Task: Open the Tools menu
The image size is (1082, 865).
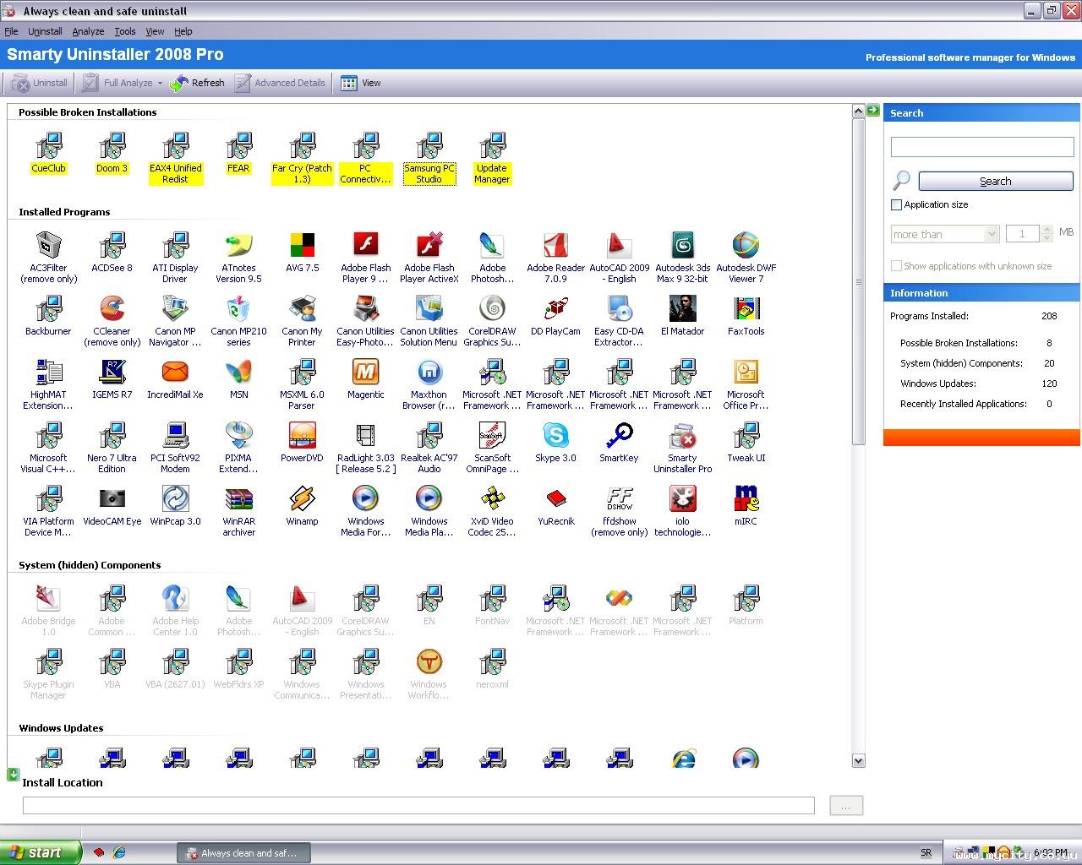Action: (x=125, y=31)
